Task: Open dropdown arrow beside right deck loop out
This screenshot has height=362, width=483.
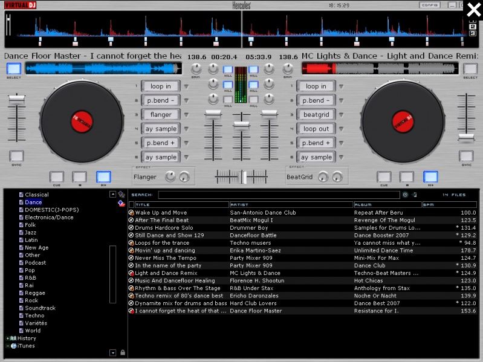Action: tap(342, 129)
